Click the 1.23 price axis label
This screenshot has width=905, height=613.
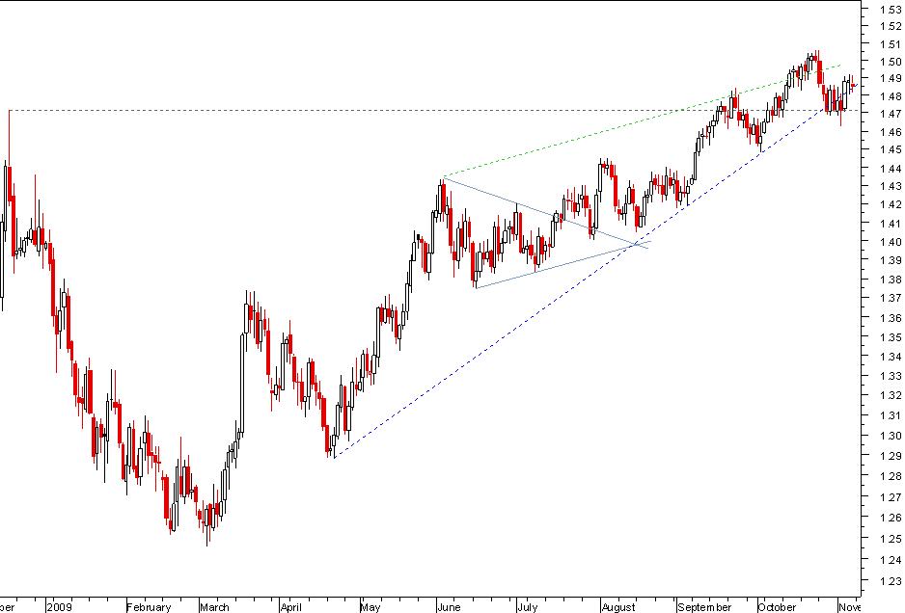(891, 581)
